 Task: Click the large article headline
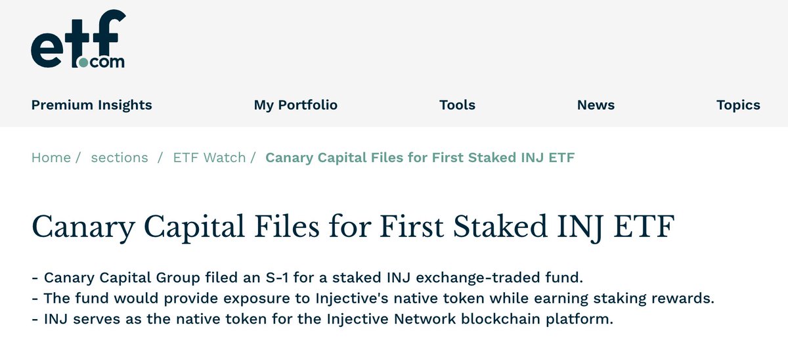[353, 226]
